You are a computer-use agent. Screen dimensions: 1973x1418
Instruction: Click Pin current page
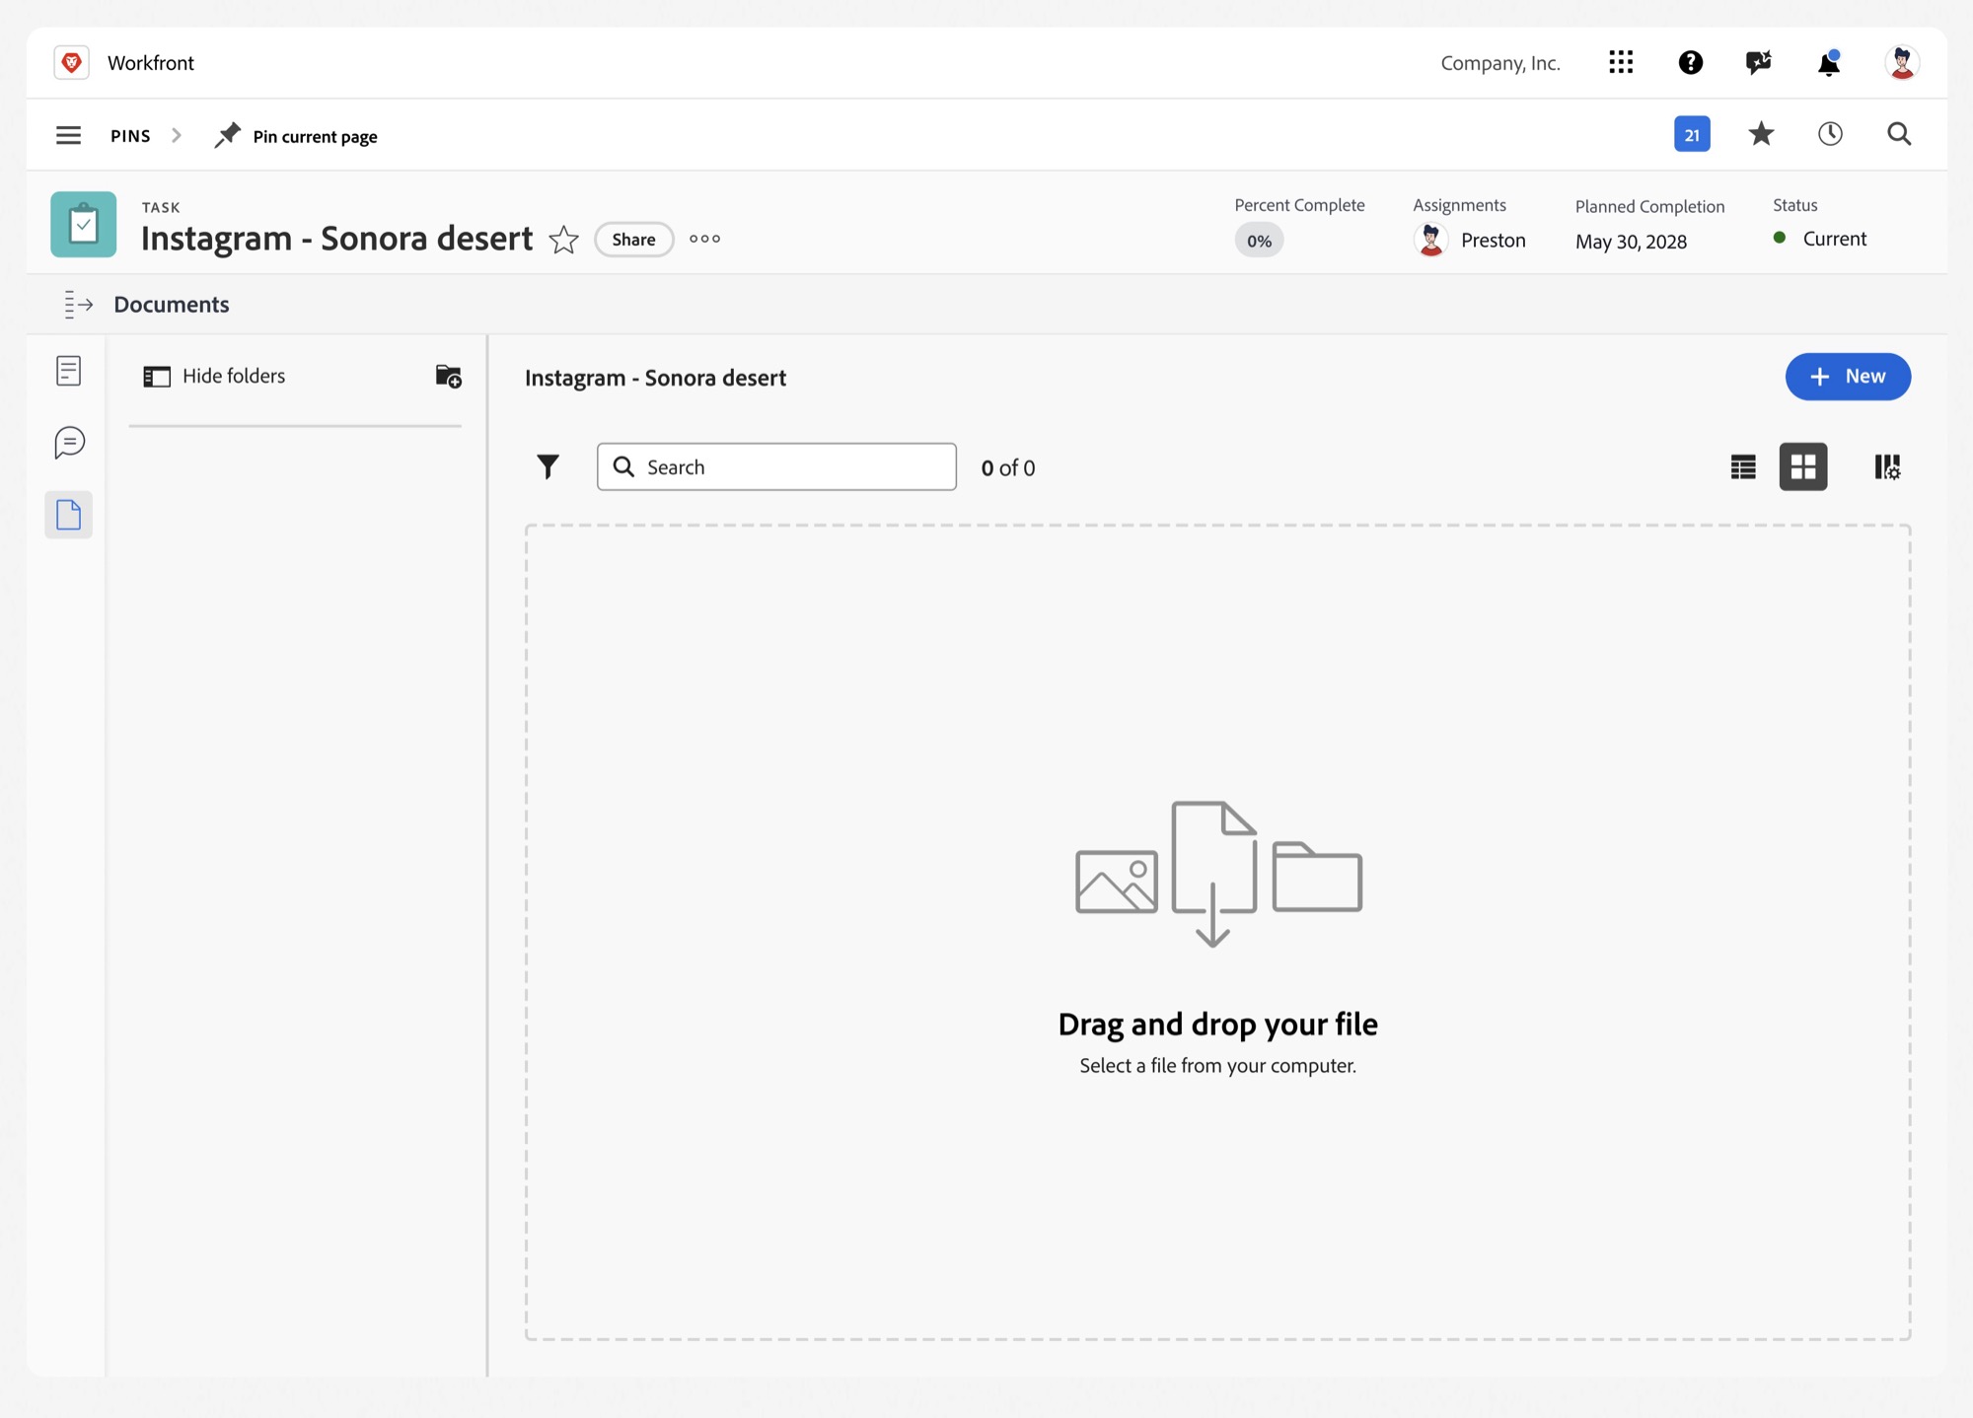296,135
